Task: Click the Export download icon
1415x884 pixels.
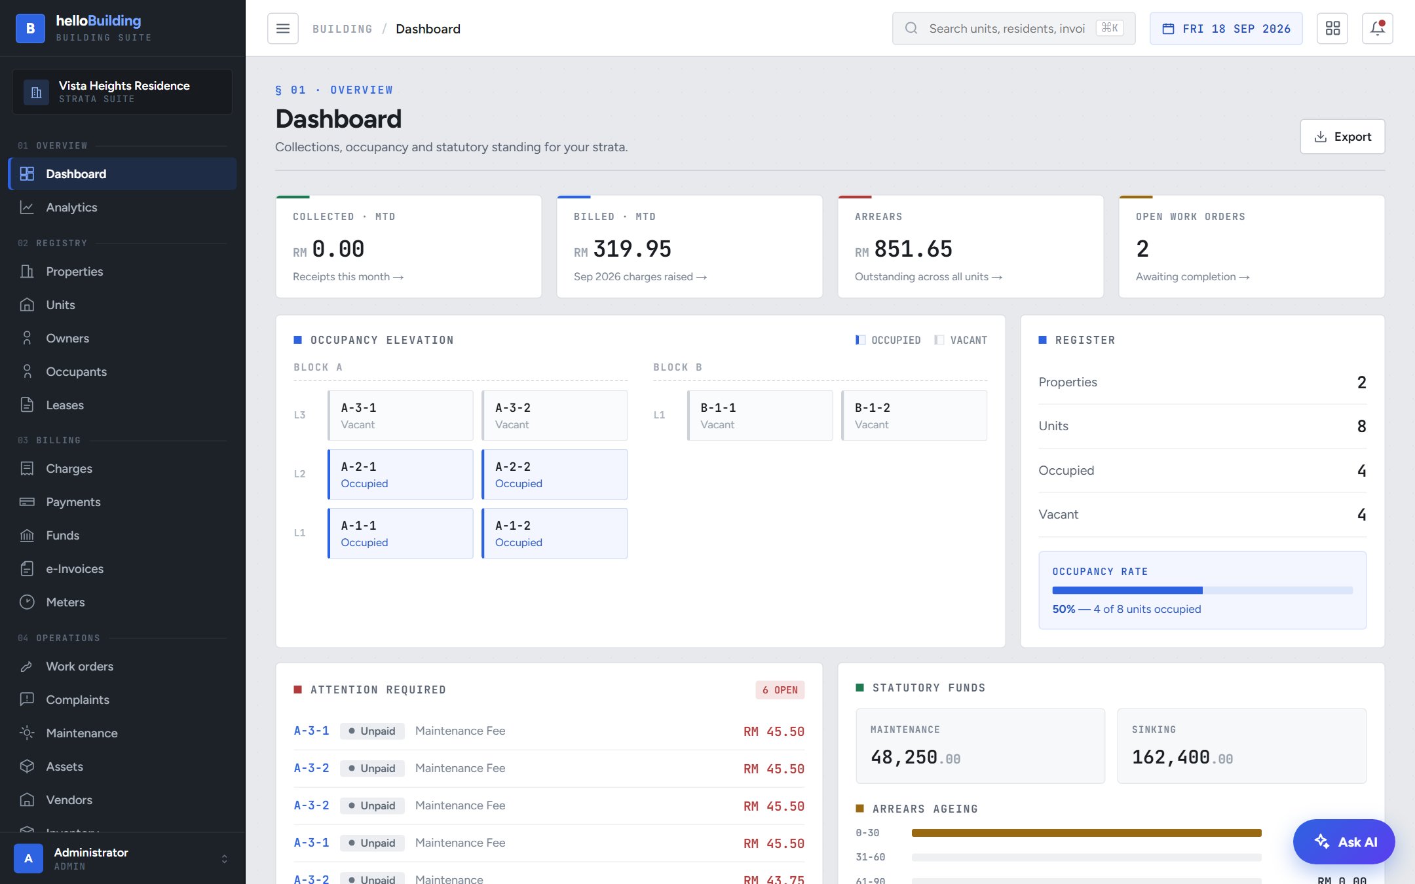Action: (x=1321, y=136)
